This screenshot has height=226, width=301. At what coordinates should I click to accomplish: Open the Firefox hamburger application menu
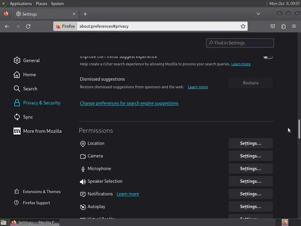pyautogui.click(x=294, y=26)
